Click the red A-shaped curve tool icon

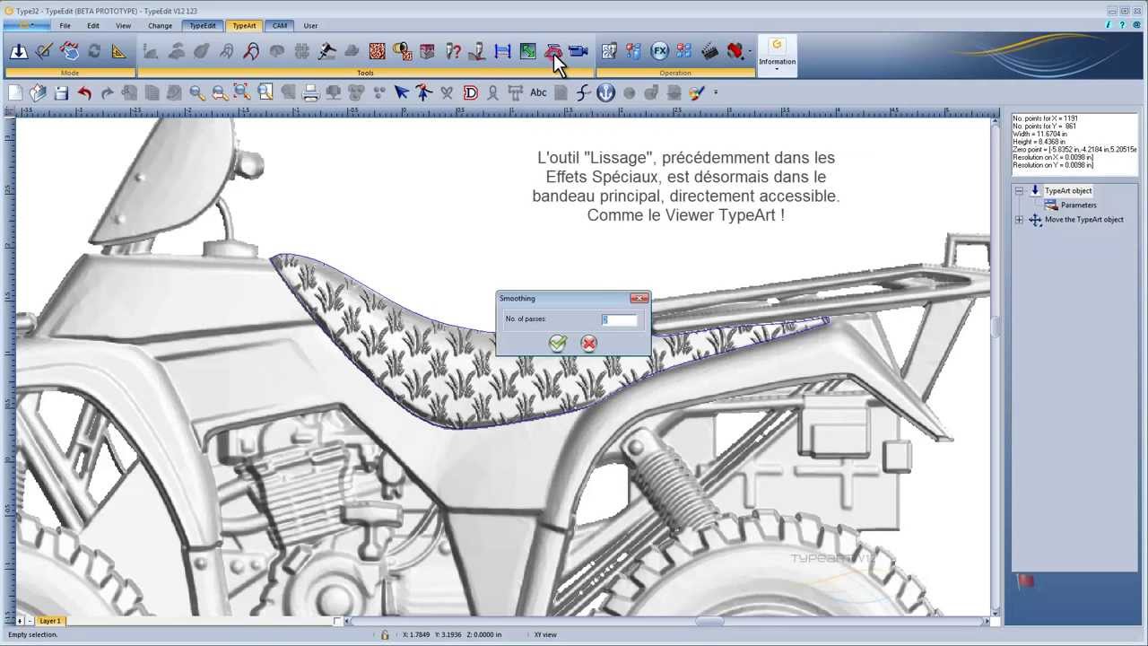[251, 51]
